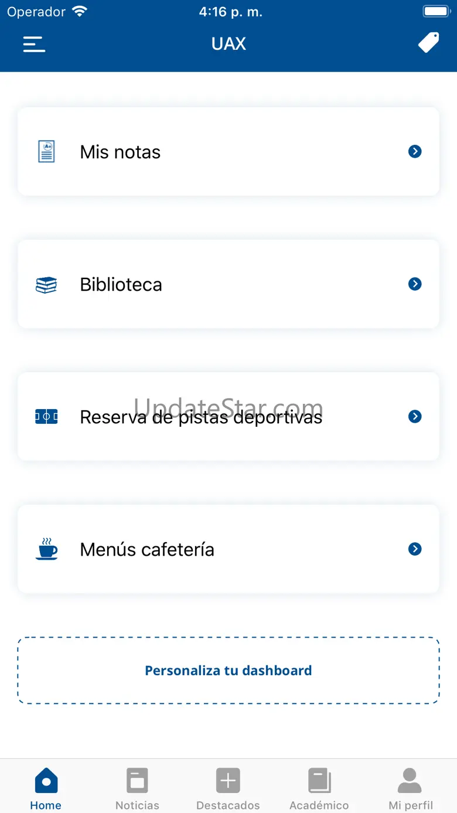
Task: Click the chevron for Reserva de pistas deportivas
Action: click(415, 417)
